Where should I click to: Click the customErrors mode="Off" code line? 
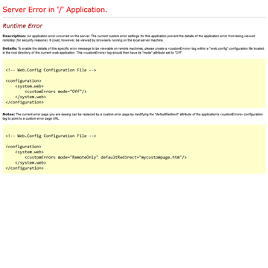click(x=56, y=92)
